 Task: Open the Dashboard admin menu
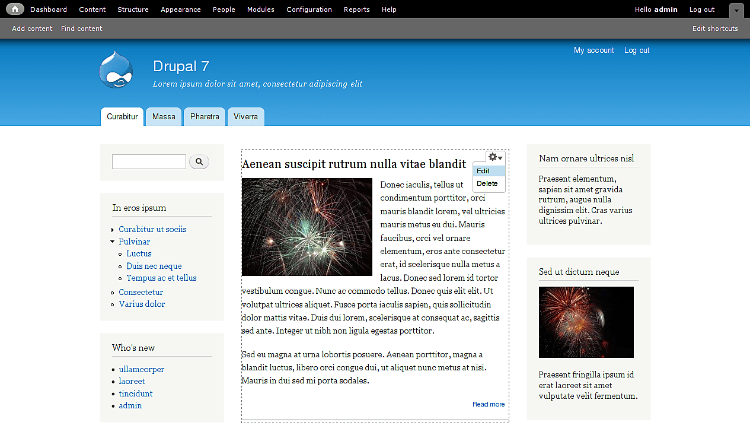coord(49,9)
